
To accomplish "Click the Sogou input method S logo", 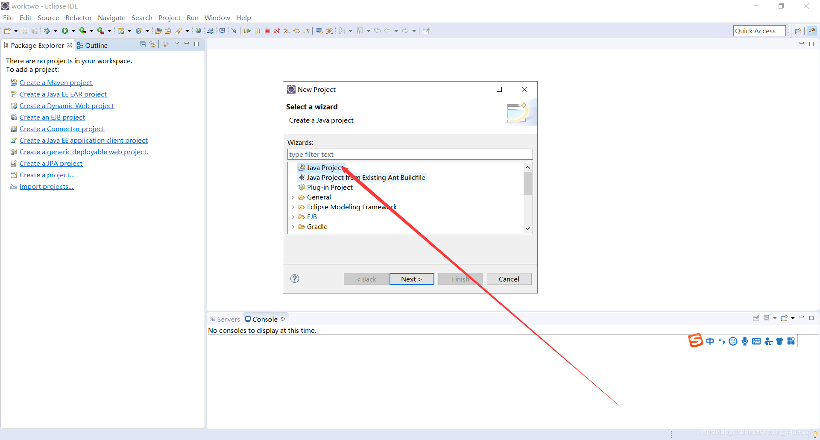I will point(696,340).
